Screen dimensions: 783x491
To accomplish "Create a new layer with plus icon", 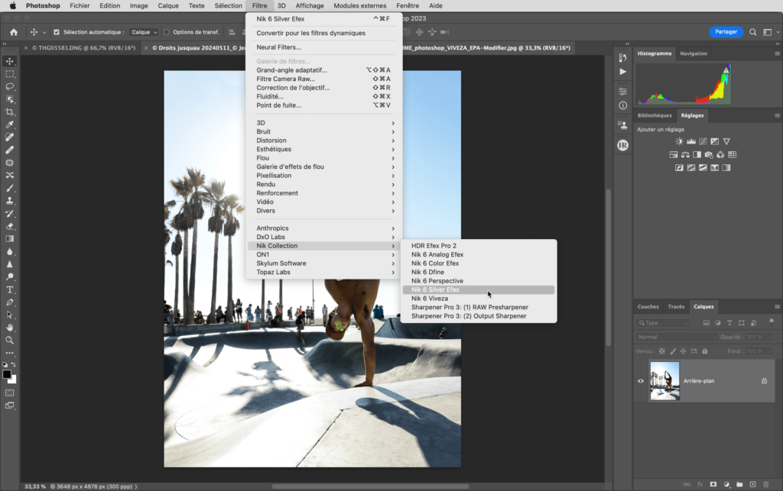I will click(752, 484).
